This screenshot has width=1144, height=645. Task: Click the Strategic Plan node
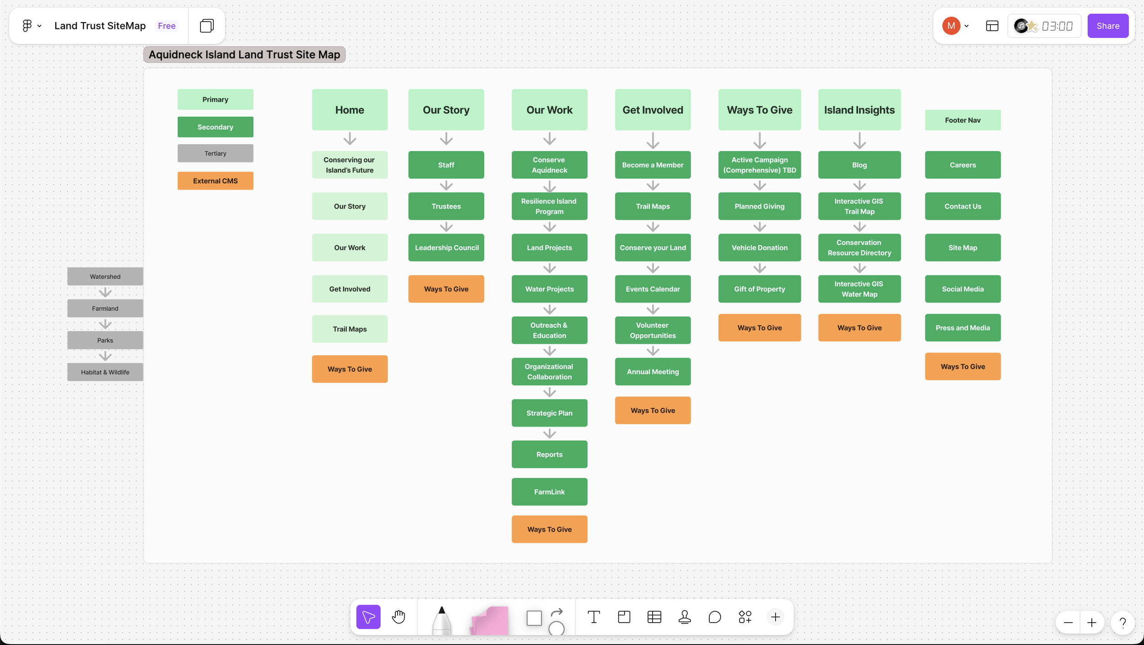549,413
